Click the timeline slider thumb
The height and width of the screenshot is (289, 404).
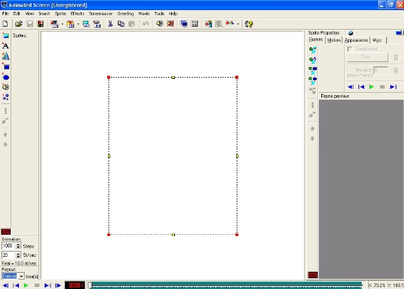tap(90, 285)
